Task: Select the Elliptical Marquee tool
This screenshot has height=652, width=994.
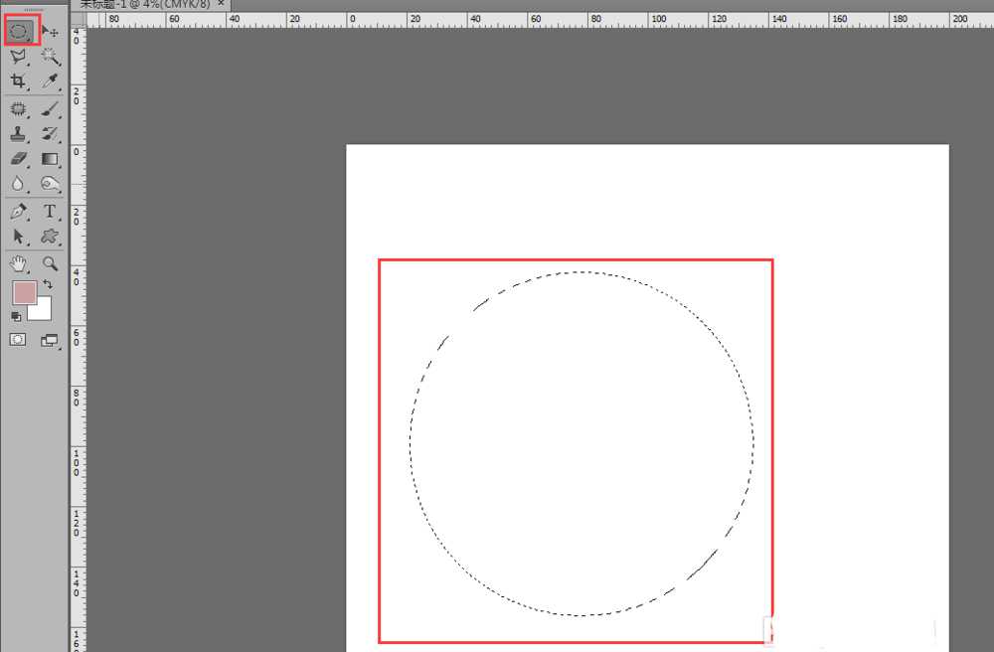Action: coord(19,32)
